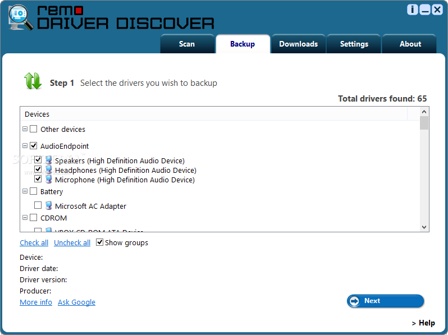Minimize the Driver Discover window
The width and height of the screenshot is (448, 335).
coord(425,10)
